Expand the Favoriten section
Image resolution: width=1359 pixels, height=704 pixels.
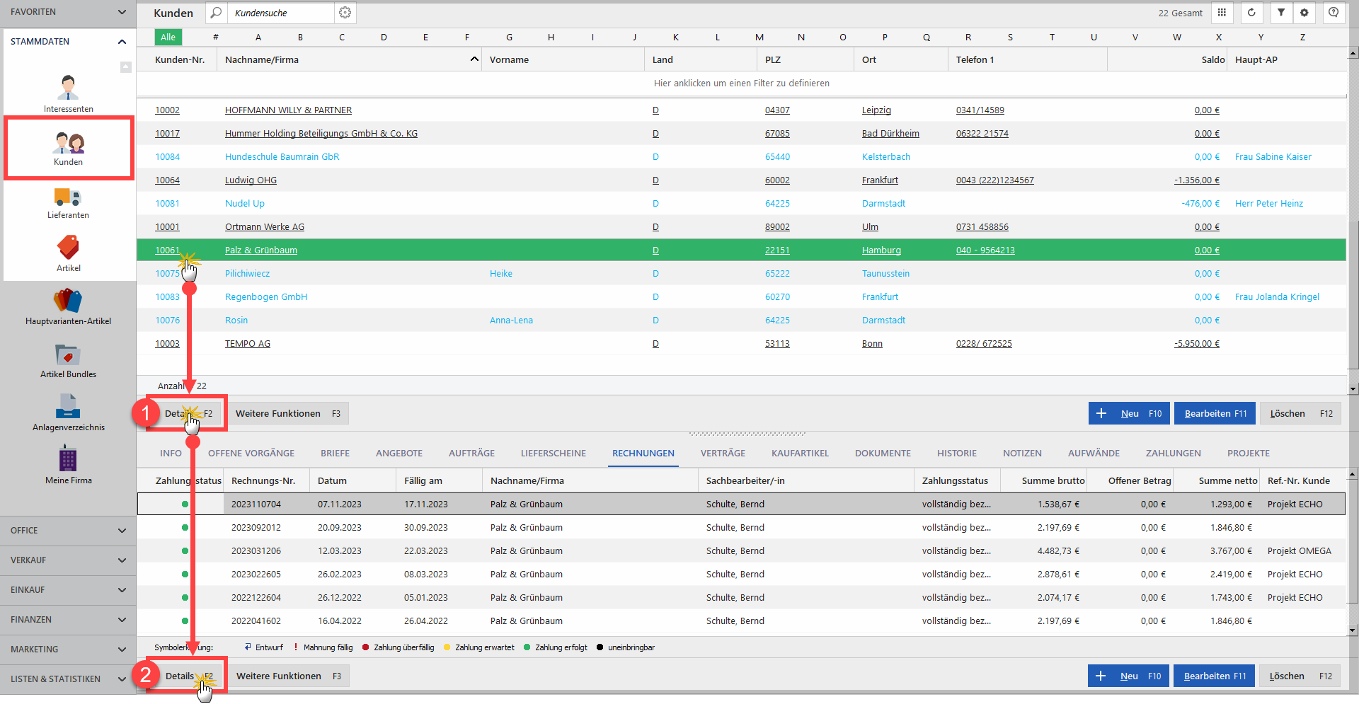coord(122,12)
